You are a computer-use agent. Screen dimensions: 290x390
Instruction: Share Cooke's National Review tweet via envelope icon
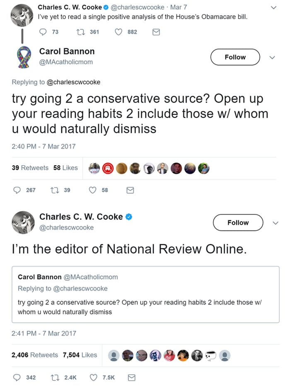tap(131, 378)
